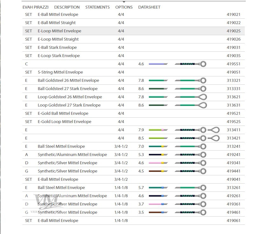Click Ball Goldsteel 27 Stark Envelope
This screenshot has width=260, height=234.
pyautogui.click(x=68, y=89)
